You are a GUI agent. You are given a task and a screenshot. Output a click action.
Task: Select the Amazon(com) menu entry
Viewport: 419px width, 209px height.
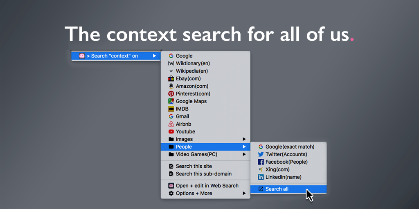click(205, 86)
